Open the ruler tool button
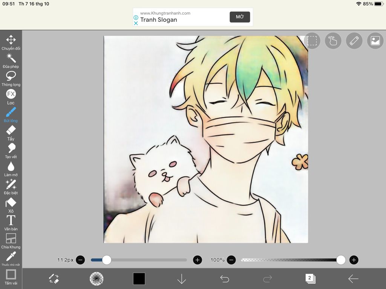 [354, 41]
